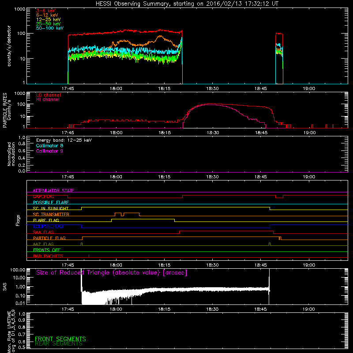Viewport: 353px width, 353px height.
Task: Click the 17:45 tick under particle rates plot
Action: [x=68, y=133]
